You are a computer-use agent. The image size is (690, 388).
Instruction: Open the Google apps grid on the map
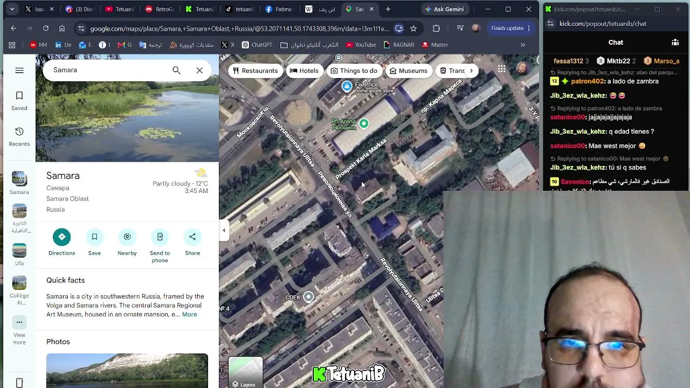click(x=502, y=68)
